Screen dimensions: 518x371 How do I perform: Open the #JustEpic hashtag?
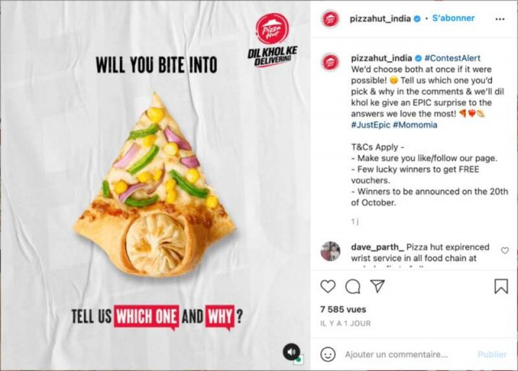pyautogui.click(x=371, y=125)
